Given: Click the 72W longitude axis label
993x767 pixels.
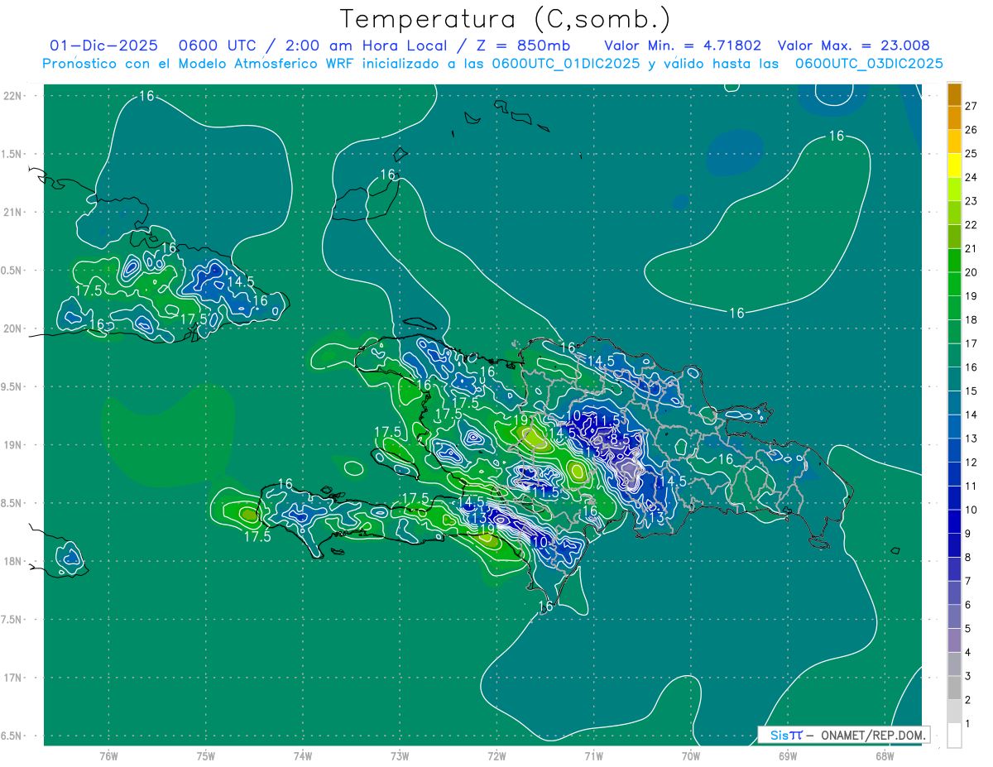Looking at the screenshot, I should 496,757.
